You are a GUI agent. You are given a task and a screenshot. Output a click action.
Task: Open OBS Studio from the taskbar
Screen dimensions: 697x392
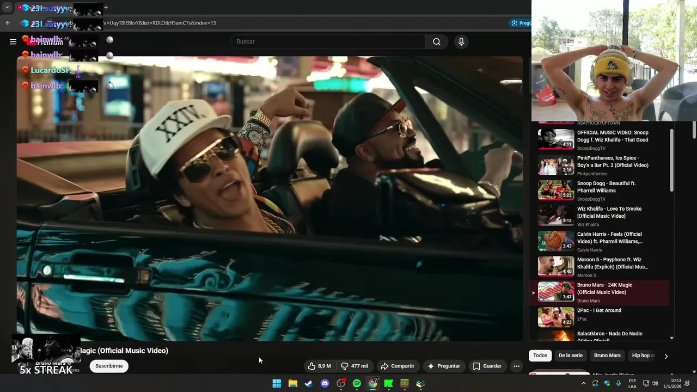click(x=341, y=383)
